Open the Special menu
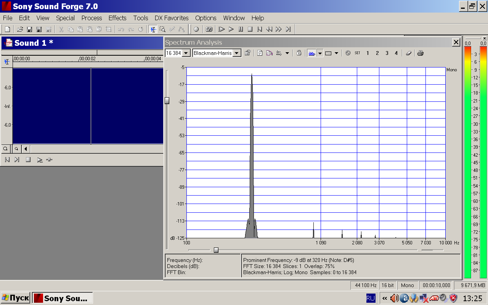The height and width of the screenshot is (305, 488). coord(65,18)
